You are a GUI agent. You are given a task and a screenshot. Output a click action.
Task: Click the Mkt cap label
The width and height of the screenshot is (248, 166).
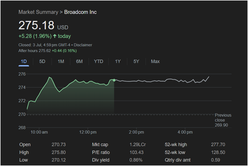coord(100,145)
